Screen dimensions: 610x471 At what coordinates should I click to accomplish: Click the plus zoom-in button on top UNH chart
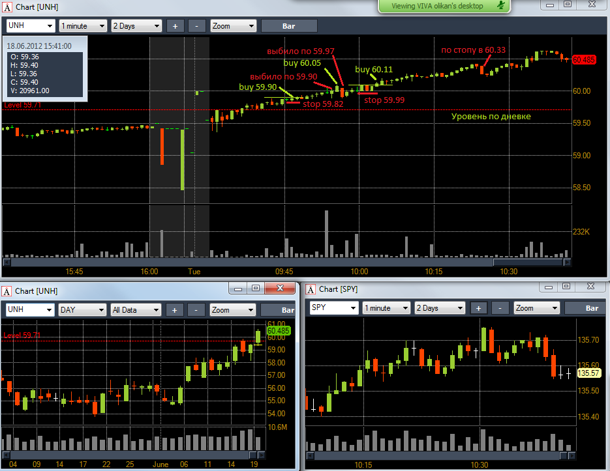click(175, 26)
